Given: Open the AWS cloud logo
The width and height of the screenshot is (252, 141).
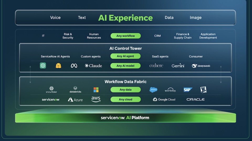Looking at the screenshot, I should [96, 99].
